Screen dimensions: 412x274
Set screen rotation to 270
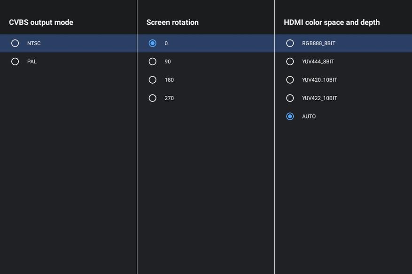point(153,98)
